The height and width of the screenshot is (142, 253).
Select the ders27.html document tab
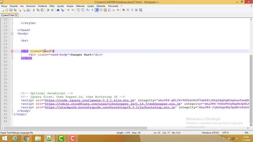9,15
